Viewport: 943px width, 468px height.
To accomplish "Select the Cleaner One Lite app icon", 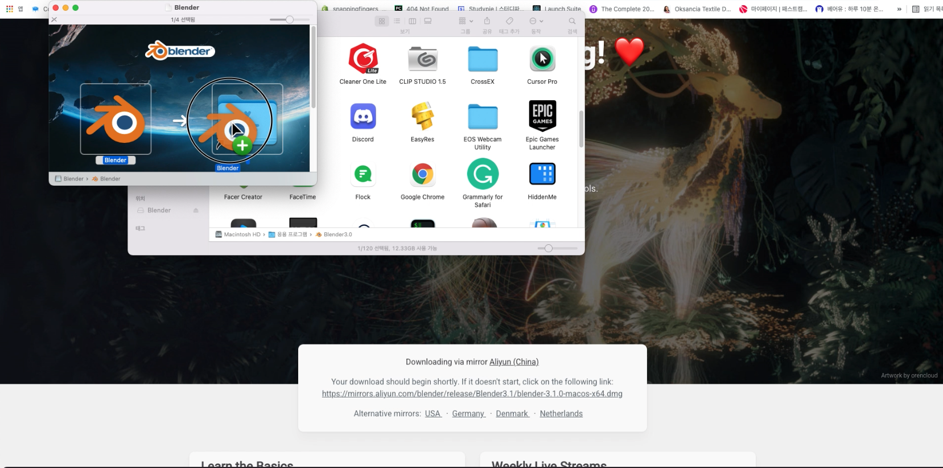I will [x=363, y=59].
